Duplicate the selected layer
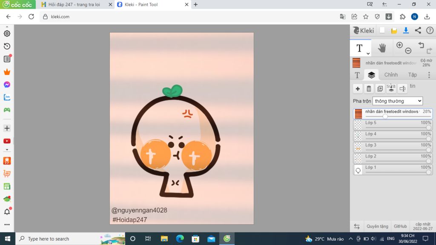 380,88
